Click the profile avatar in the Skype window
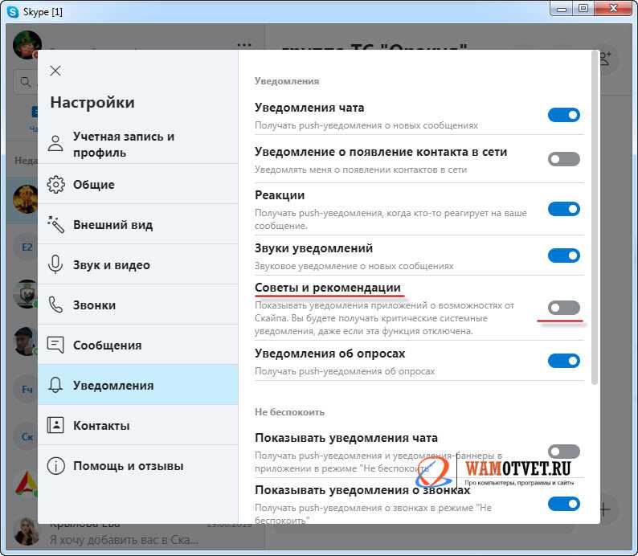The image size is (638, 556). [x=27, y=45]
